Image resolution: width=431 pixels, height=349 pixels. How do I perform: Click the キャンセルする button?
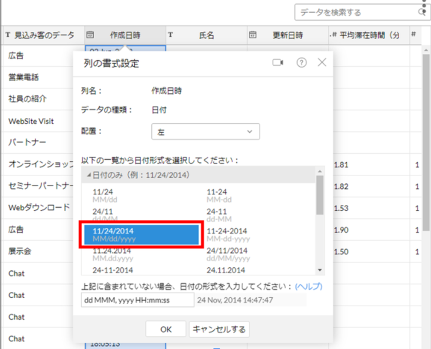[x=219, y=329]
